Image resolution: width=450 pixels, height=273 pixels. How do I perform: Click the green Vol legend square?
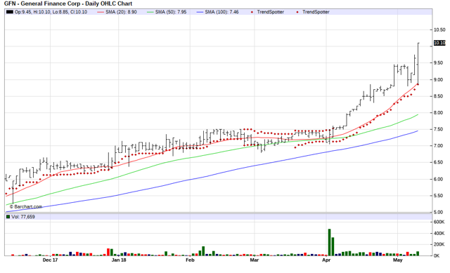click(8, 217)
